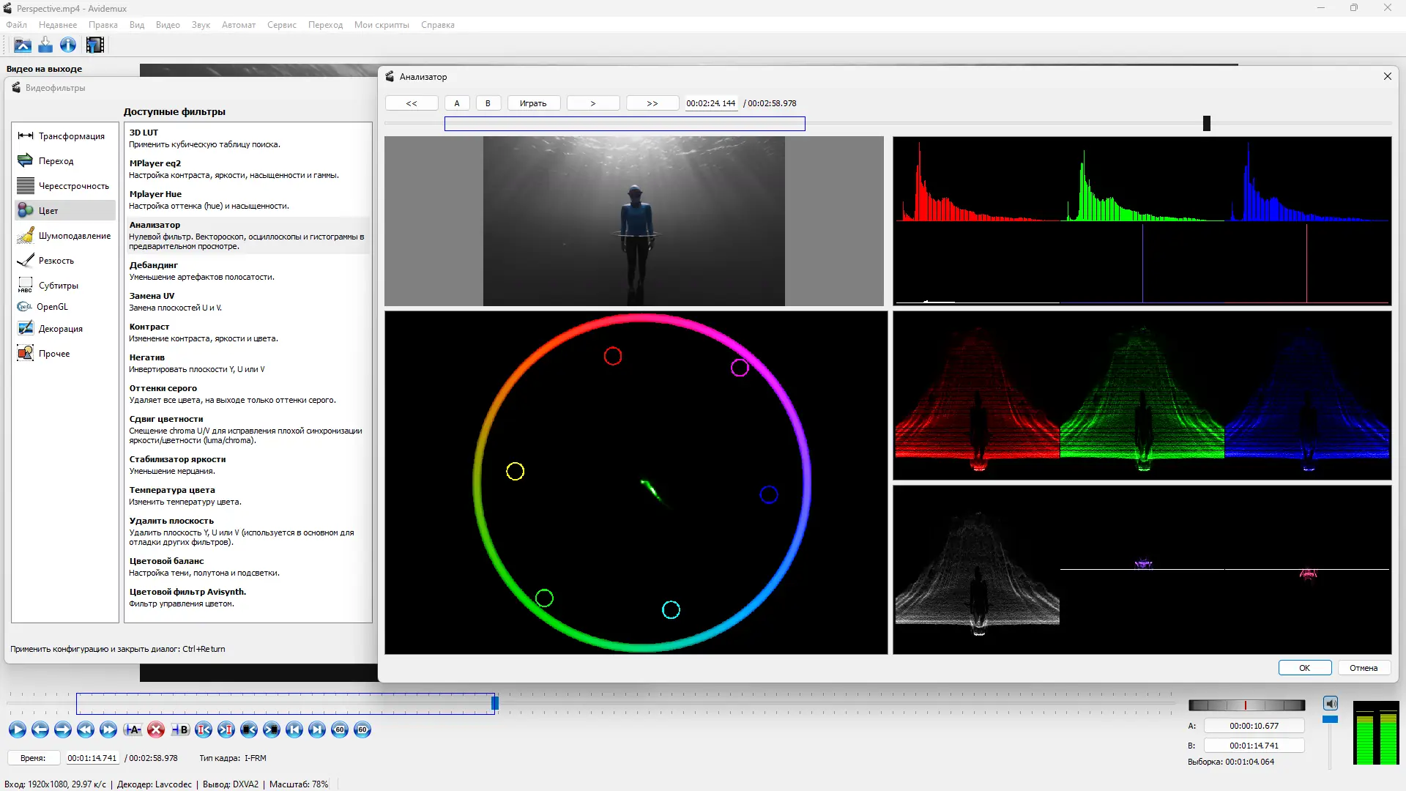
Task: Set marker A in bottom toolbar
Action: pos(133,729)
